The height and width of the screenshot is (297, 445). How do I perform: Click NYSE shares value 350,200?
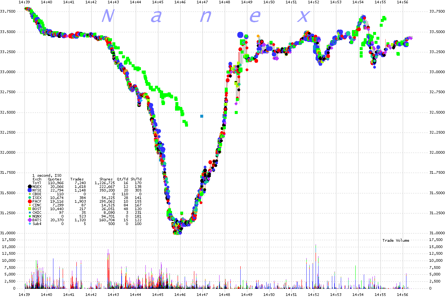[107, 190]
